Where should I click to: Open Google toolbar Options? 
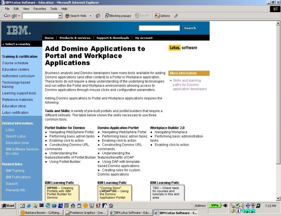pyautogui.click(x=162, y=16)
